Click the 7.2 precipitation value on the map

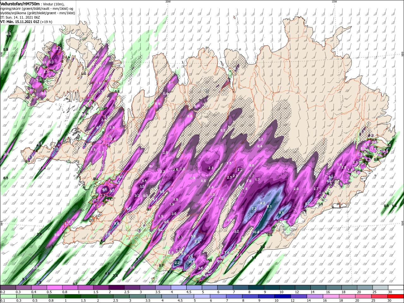point(254,209)
